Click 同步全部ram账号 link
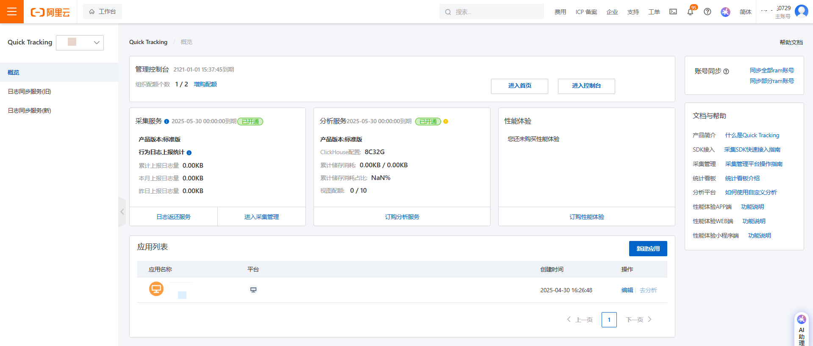The image size is (813, 346). point(772,70)
